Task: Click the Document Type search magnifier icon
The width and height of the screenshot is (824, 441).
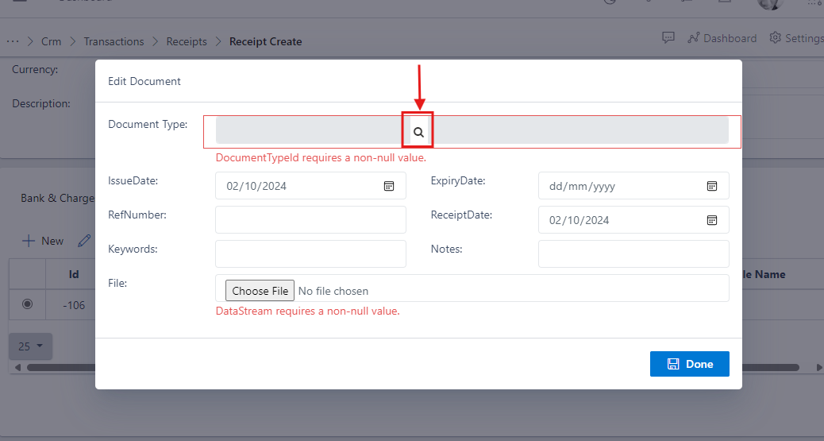Action: (x=418, y=132)
